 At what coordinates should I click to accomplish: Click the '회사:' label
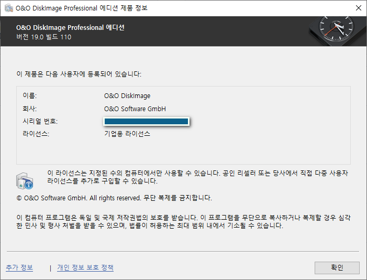coord(29,109)
